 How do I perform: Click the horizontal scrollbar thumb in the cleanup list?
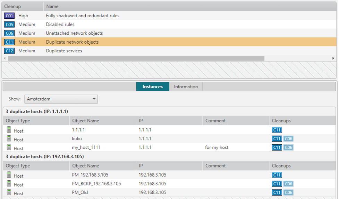tap(135, 58)
